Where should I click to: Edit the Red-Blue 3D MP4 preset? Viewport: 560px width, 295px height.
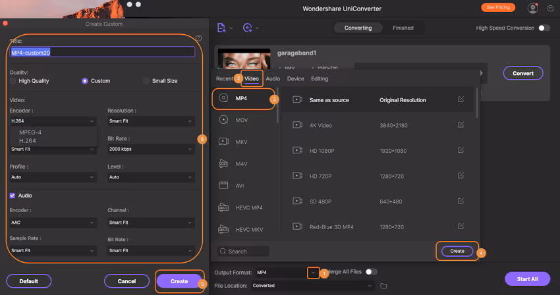click(461, 226)
